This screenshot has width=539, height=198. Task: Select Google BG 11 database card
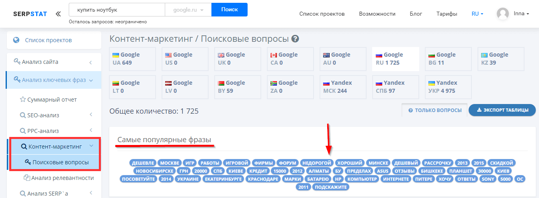[x=448, y=59]
